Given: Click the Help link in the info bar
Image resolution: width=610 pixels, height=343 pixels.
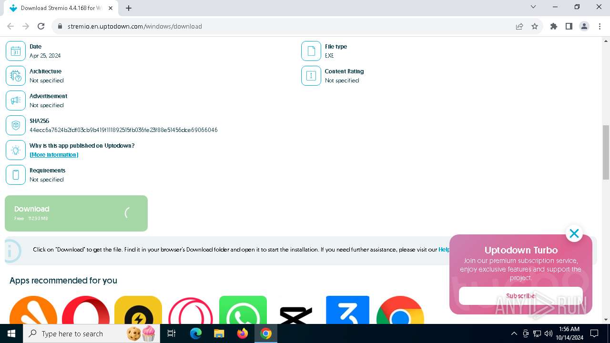Looking at the screenshot, I should tap(444, 250).
